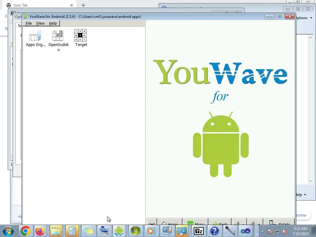Switch to YouWave Android taskbar icon
The image size is (316, 237).
[x=119, y=231]
